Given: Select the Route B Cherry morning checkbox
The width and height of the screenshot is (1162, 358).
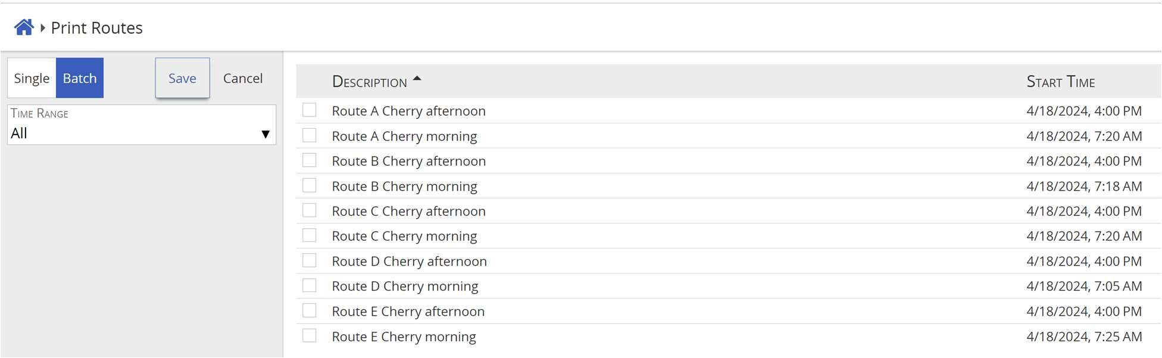Looking at the screenshot, I should click(x=310, y=186).
